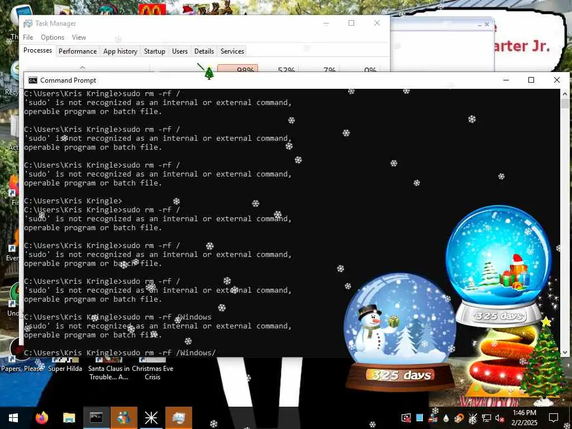
Task: Click the muted volume tray icon
Action: coord(499,418)
